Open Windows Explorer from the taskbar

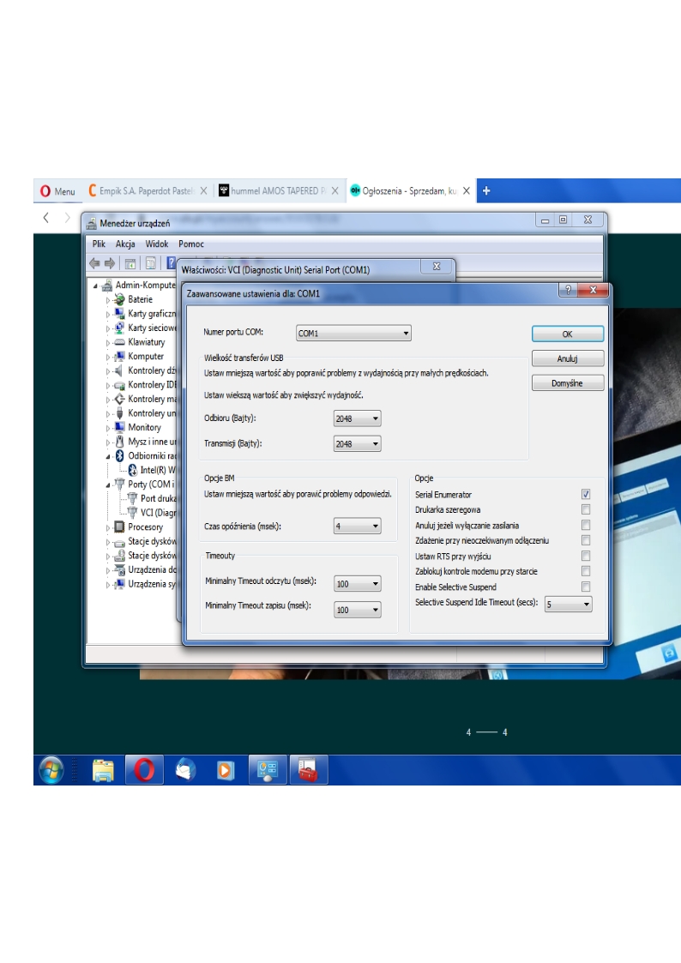coord(103,770)
